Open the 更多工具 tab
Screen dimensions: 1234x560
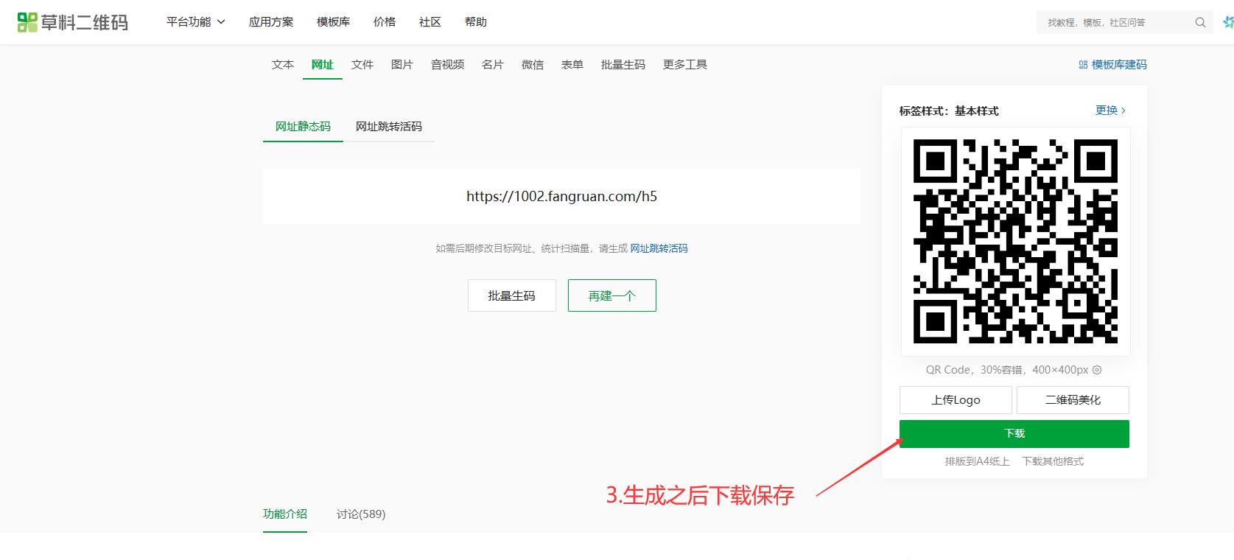pos(685,65)
